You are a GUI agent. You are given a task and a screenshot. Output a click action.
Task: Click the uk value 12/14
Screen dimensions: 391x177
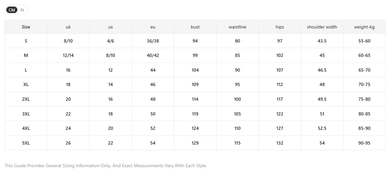pyautogui.click(x=68, y=55)
